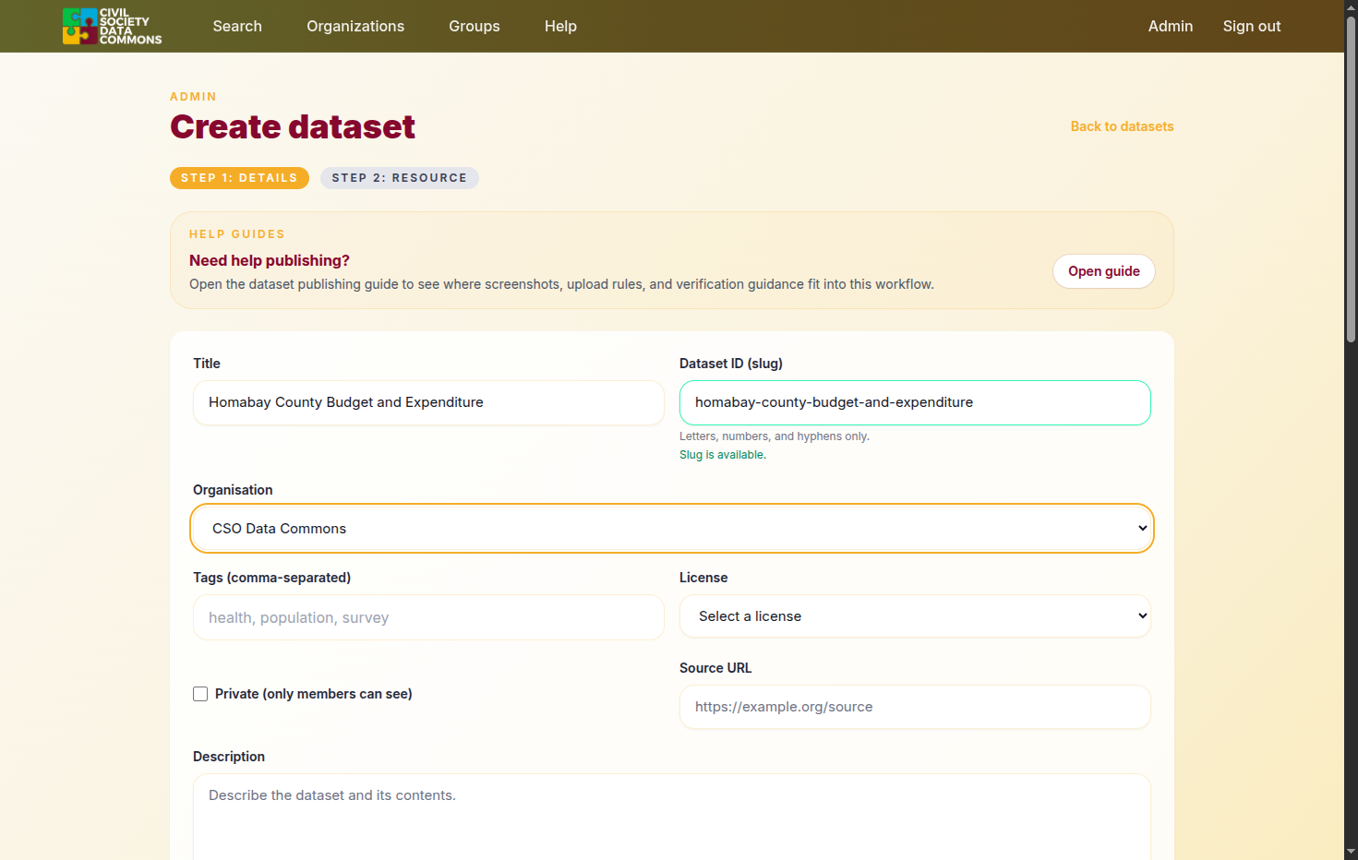Click the Civil Society Data Commons logo

[x=112, y=26]
